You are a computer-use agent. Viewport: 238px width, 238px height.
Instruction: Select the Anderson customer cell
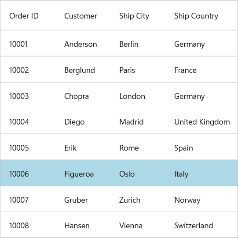(x=83, y=43)
